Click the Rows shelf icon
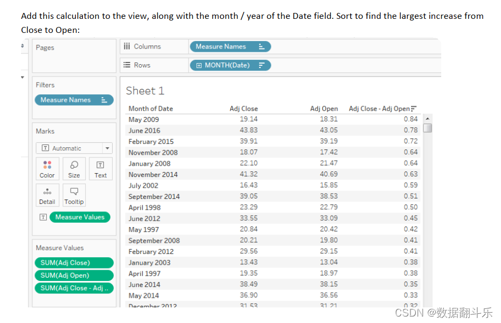This screenshot has width=501, height=323. tap(127, 65)
